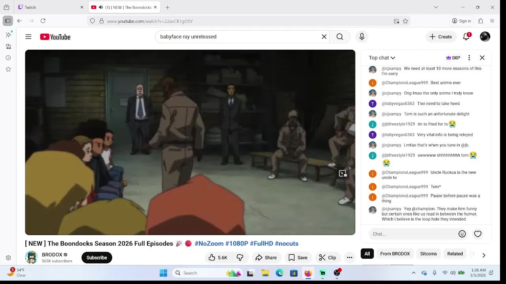This screenshot has width=506, height=284.
Task: Click the tracking protection shield icon
Action: [x=93, y=21]
